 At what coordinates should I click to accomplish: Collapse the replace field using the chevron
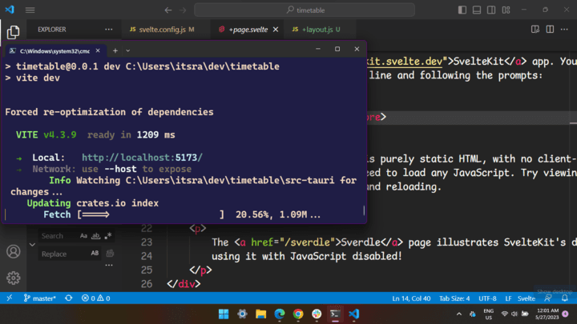[x=32, y=245]
